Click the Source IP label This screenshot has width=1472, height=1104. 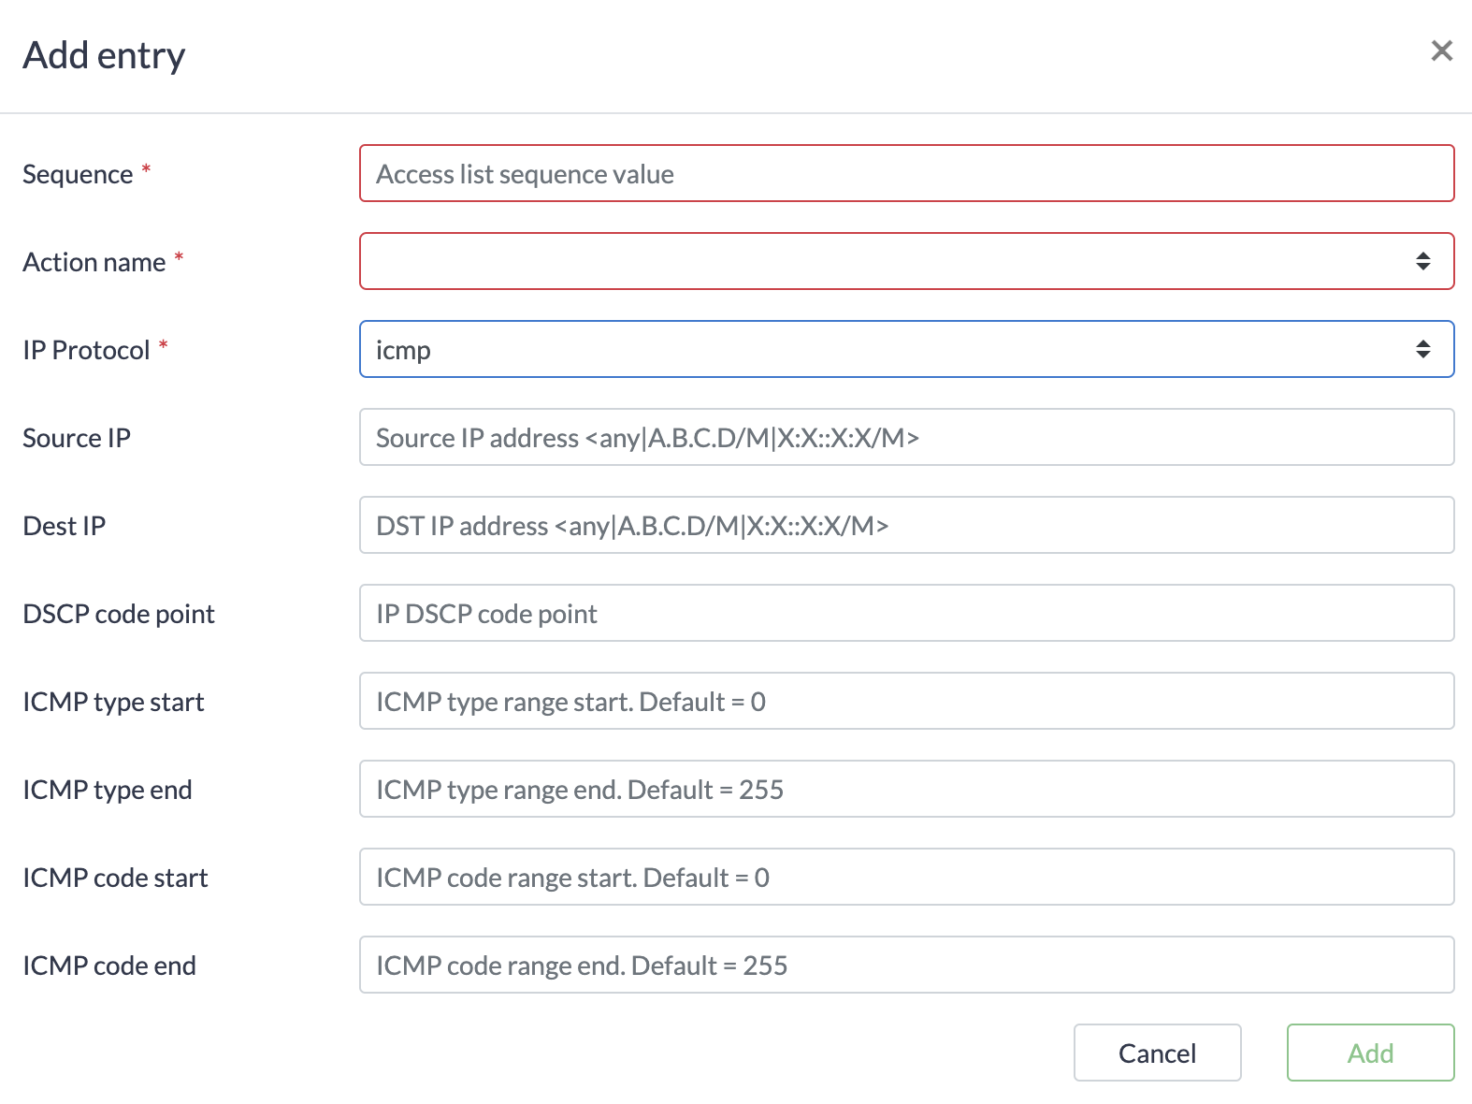tap(77, 439)
